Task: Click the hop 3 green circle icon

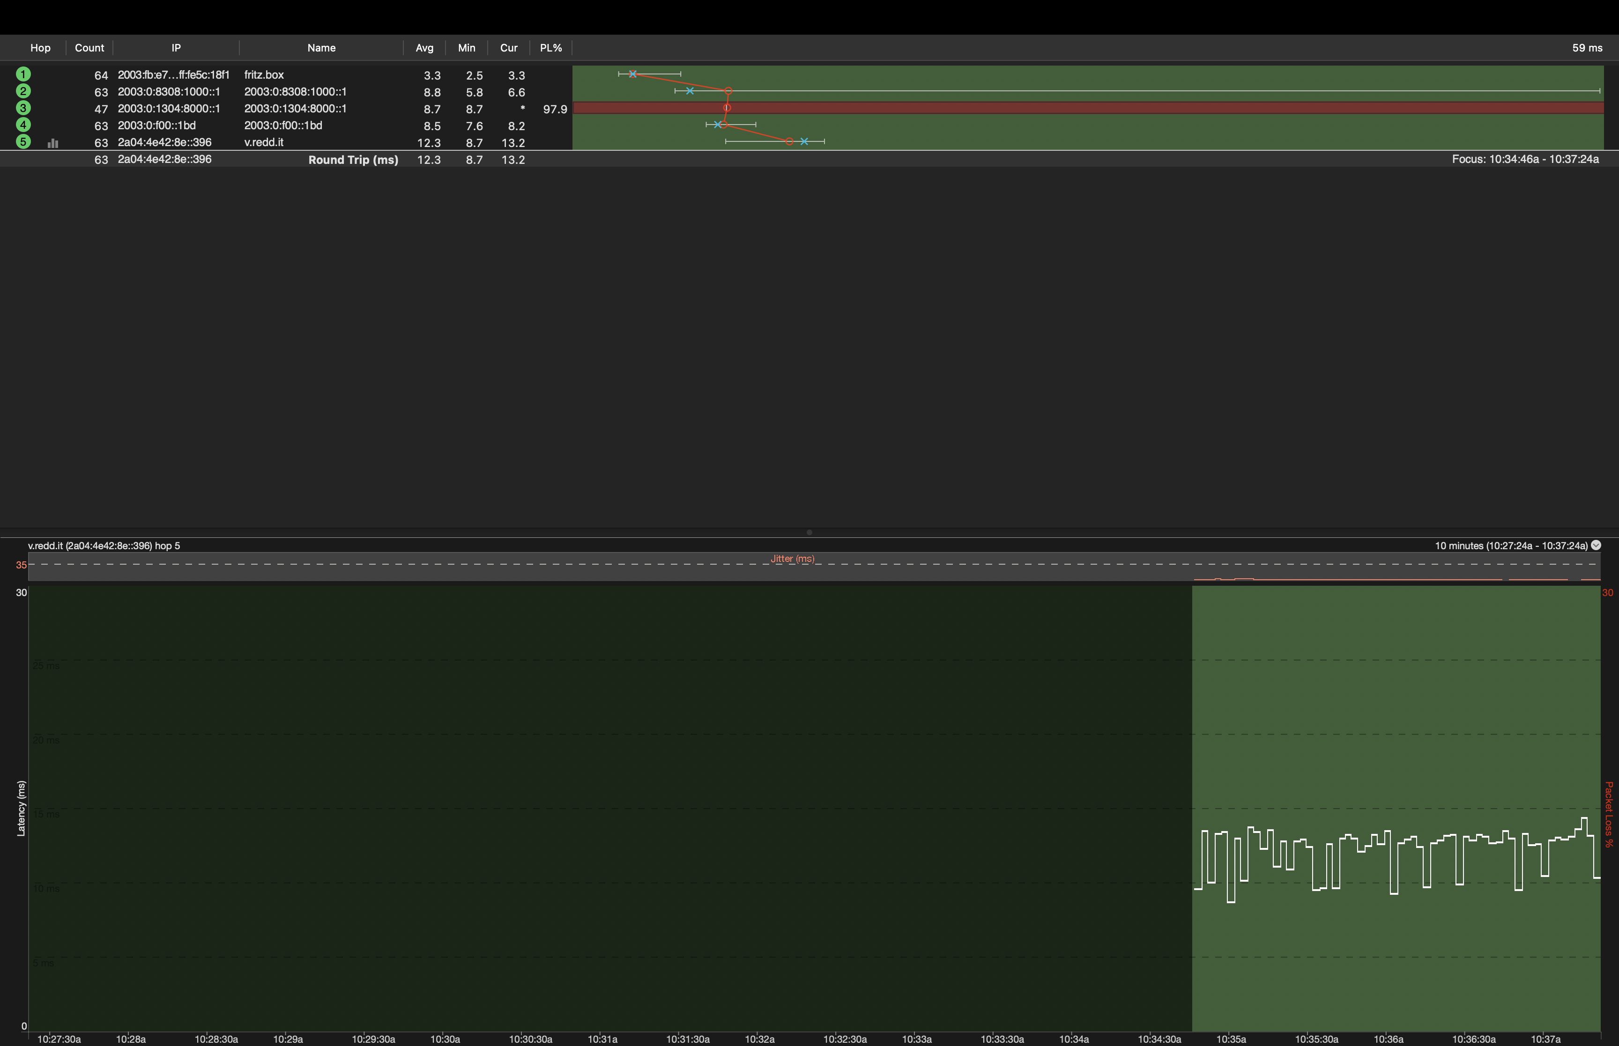Action: [x=23, y=108]
